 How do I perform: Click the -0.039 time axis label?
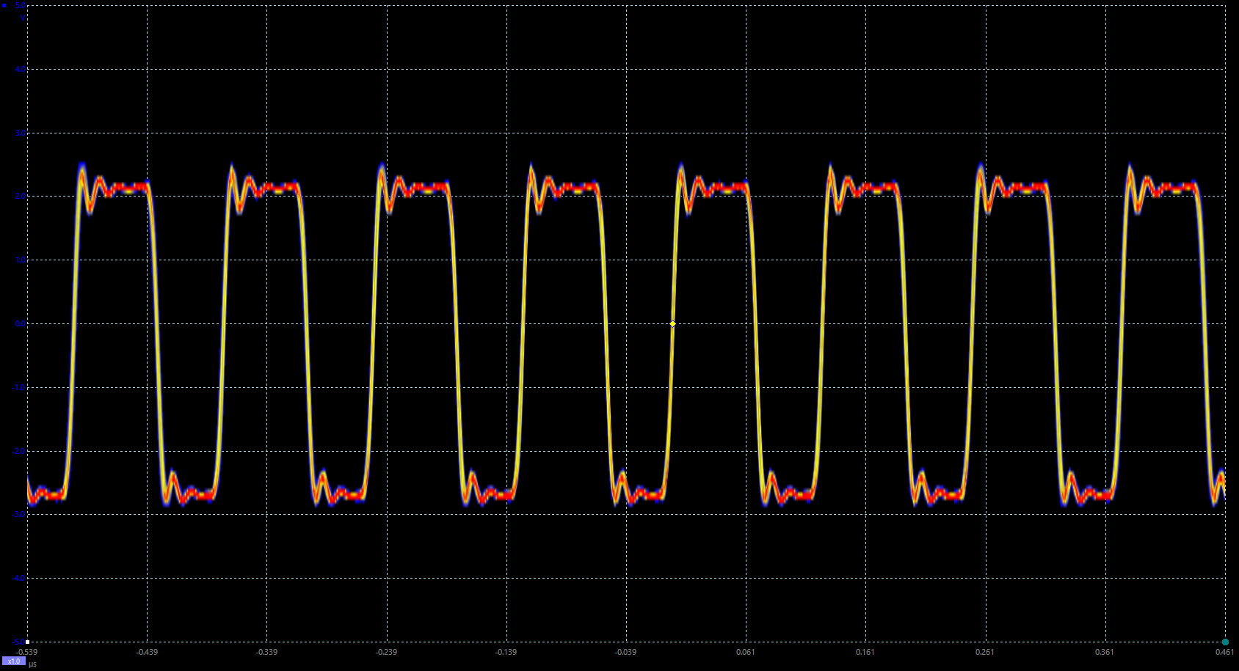(625, 652)
